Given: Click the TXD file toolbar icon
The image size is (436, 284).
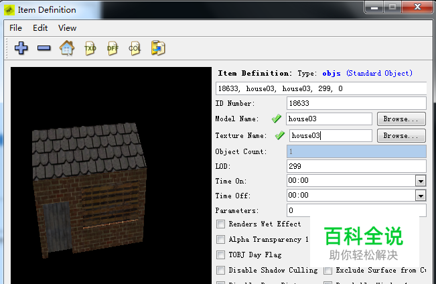Looking at the screenshot, I should (90, 48).
